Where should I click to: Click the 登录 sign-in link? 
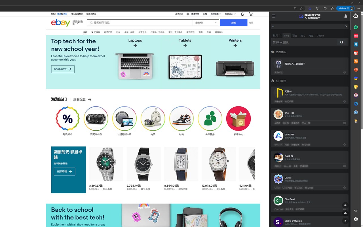[x=59, y=14]
